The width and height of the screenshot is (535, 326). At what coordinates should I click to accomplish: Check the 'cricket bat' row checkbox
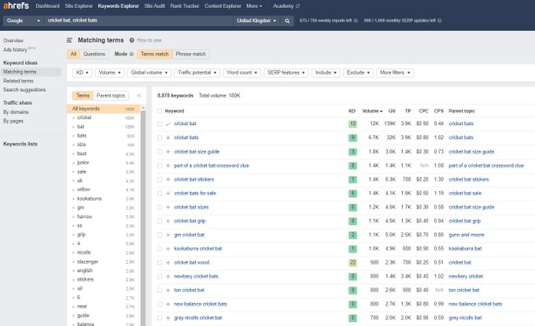point(160,124)
